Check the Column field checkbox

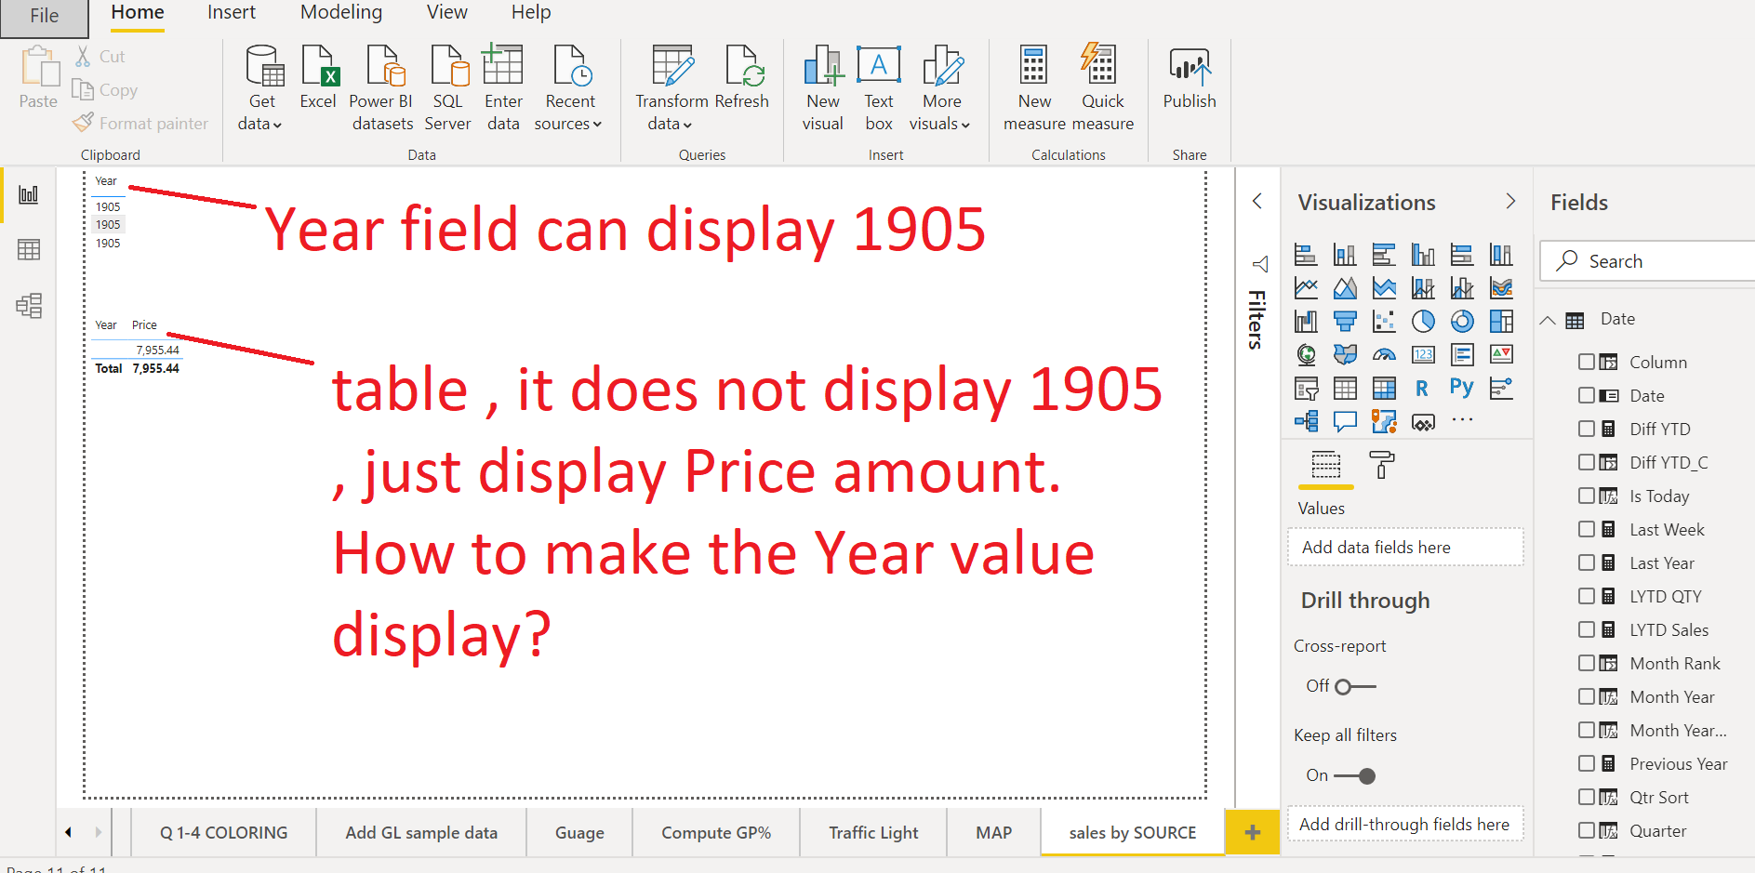[x=1587, y=362]
